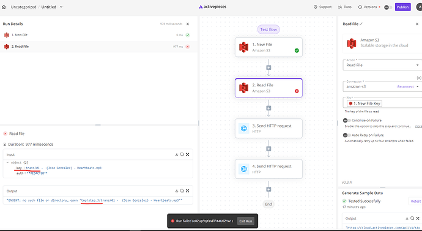Click Reconnect for the amazon-s3 connection
Screen dimensions: 422x231
[x=405, y=86]
